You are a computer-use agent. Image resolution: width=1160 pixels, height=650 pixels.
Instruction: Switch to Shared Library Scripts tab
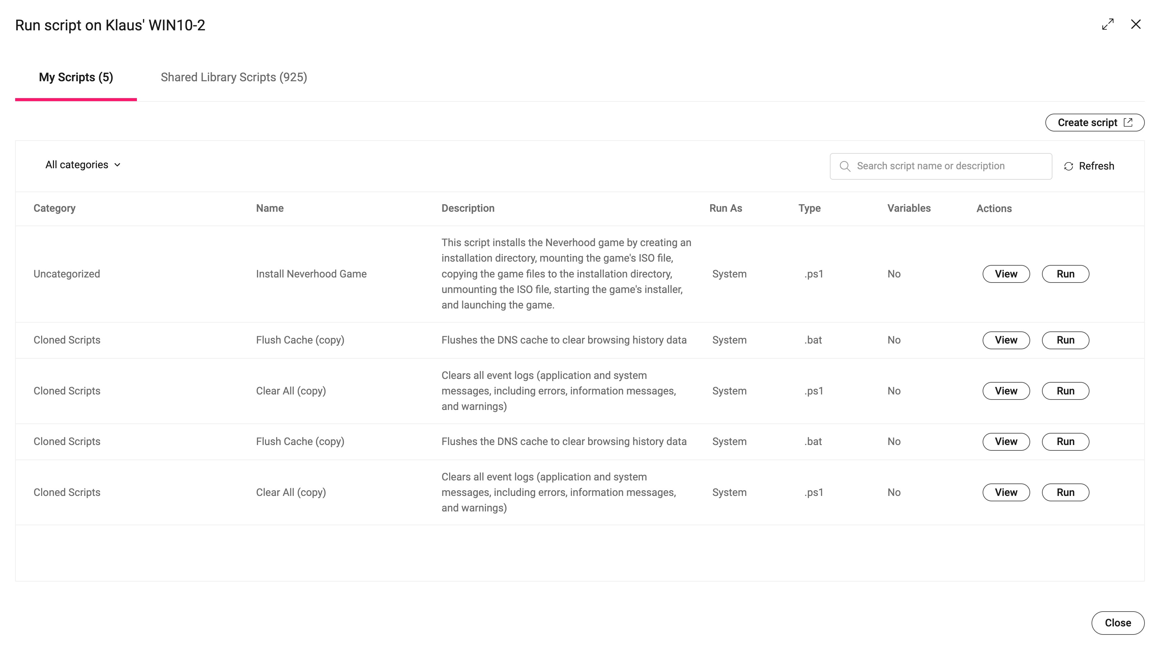click(x=234, y=78)
